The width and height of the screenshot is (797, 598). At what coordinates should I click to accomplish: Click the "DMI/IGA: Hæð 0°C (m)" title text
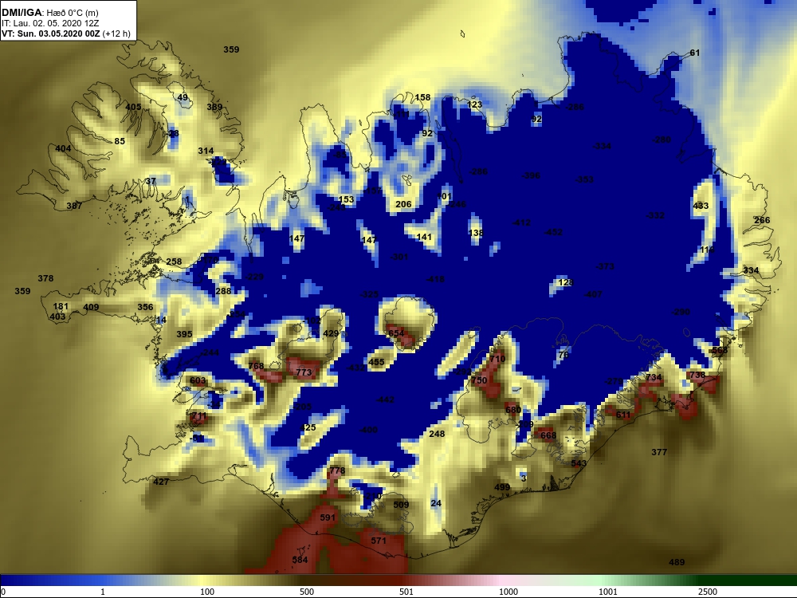coord(49,13)
